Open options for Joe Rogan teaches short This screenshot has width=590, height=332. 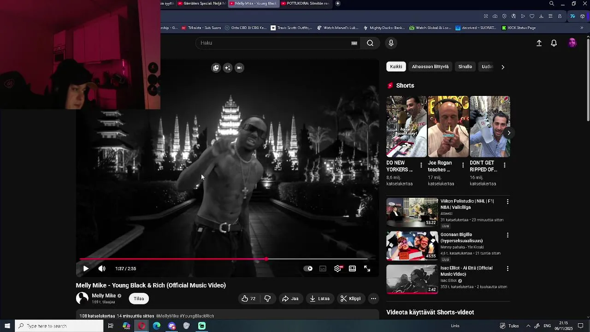[463, 165]
